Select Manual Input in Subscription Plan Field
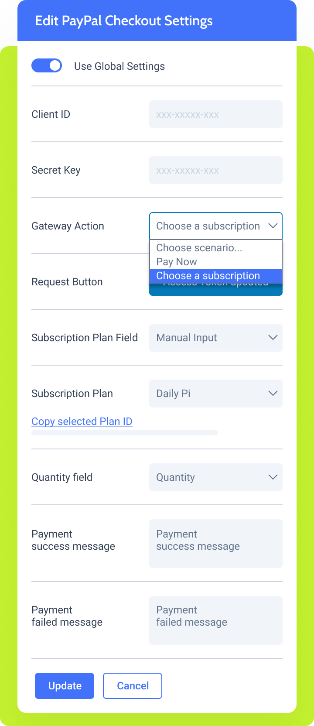 coord(186,337)
